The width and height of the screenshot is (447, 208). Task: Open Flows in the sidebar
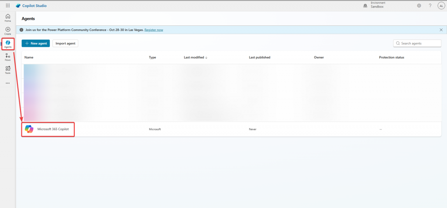coord(8,57)
